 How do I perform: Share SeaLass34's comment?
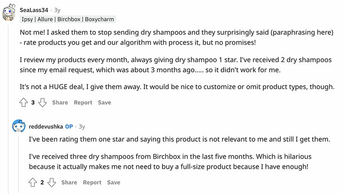[x=60, y=103]
